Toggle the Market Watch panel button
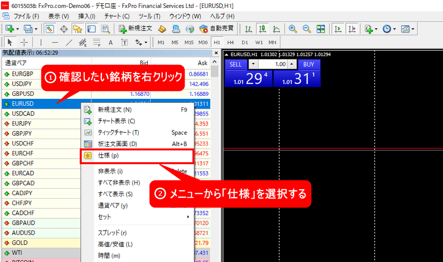Viewport: 443px width, 262px height. click(x=49, y=29)
